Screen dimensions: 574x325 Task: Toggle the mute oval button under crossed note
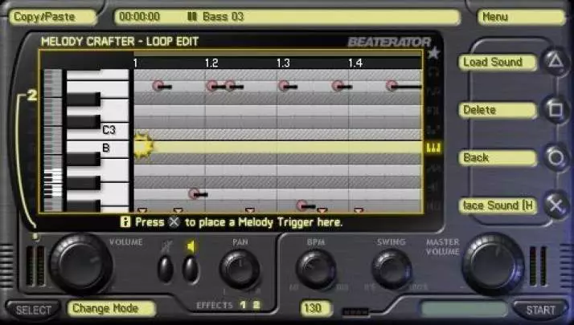pos(166,270)
